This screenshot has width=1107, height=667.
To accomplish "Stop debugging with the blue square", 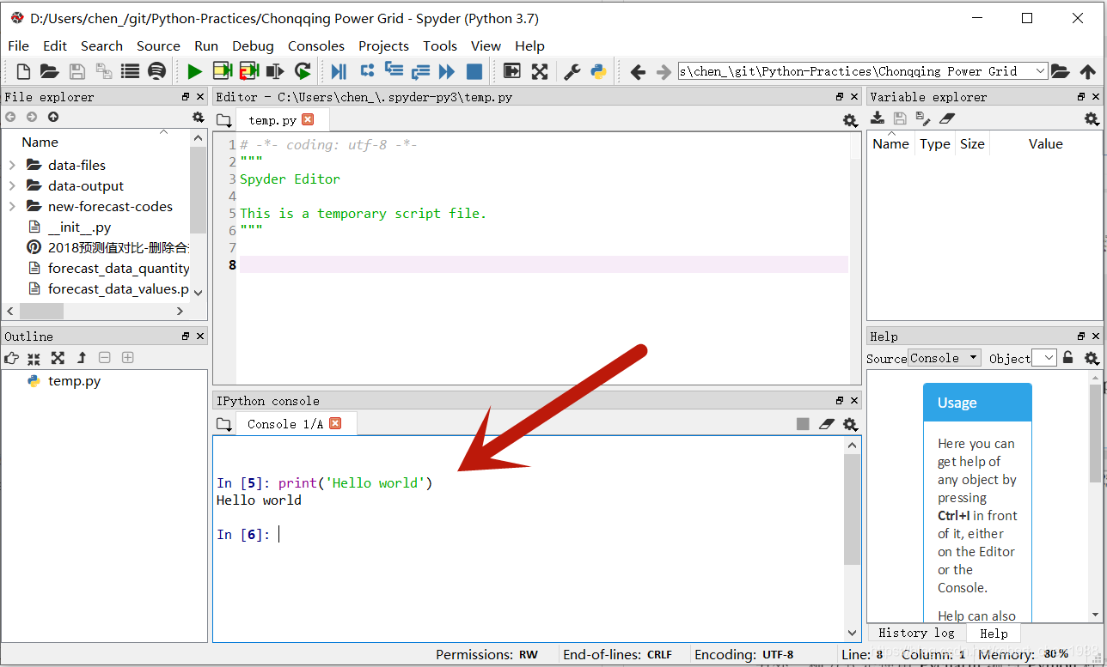I will (x=474, y=71).
